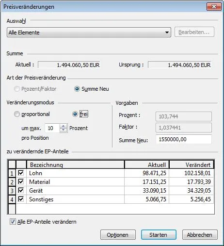Image resolution: width=224 pixels, height=246 pixels.
Task: Toggle Alle EP-Anteile verändern checkbox
Action: point(13,222)
